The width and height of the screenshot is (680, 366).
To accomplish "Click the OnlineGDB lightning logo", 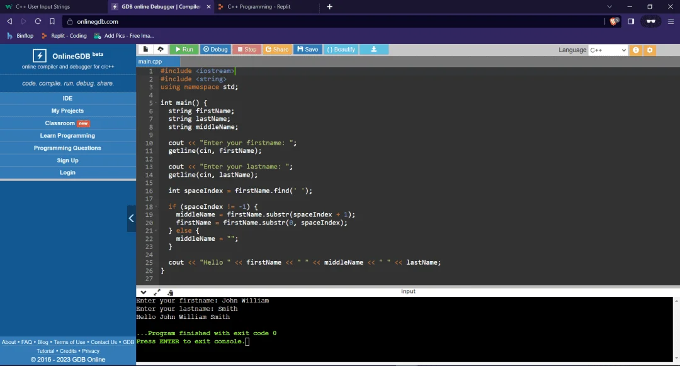I will (40, 55).
